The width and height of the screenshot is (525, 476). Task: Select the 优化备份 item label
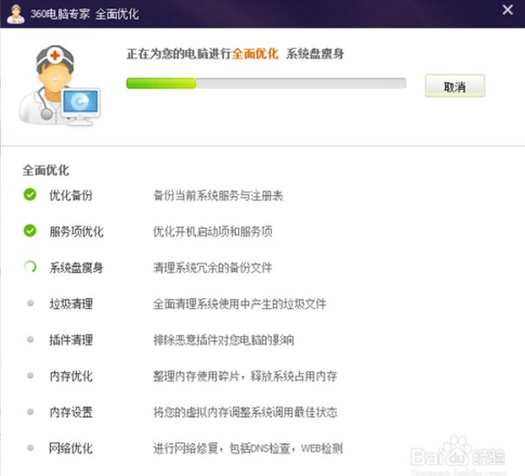71,195
